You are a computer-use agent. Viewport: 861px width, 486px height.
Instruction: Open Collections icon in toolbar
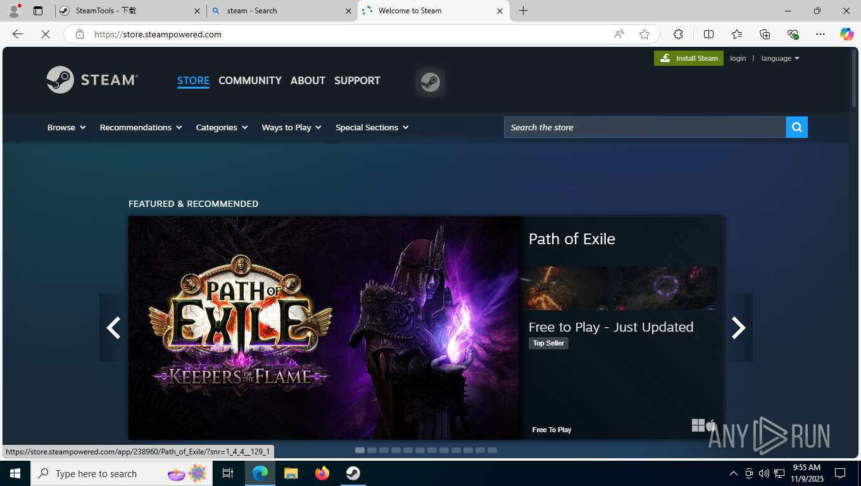(x=765, y=34)
